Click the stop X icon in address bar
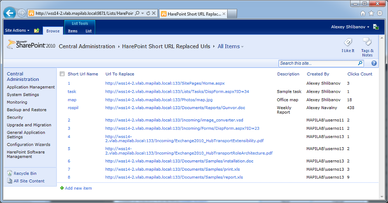Image resolution: width=388 pixels, height=203 pixels. tap(154, 13)
